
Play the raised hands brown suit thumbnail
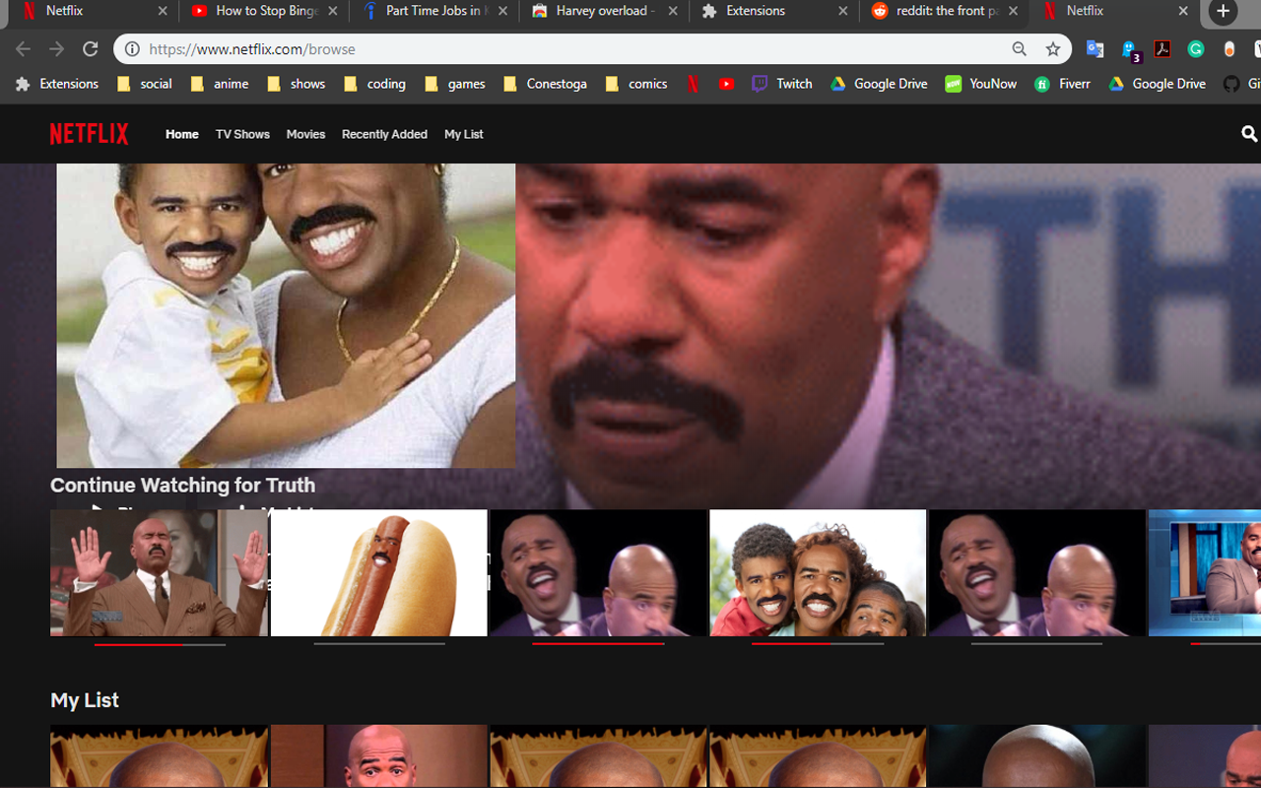click(160, 572)
